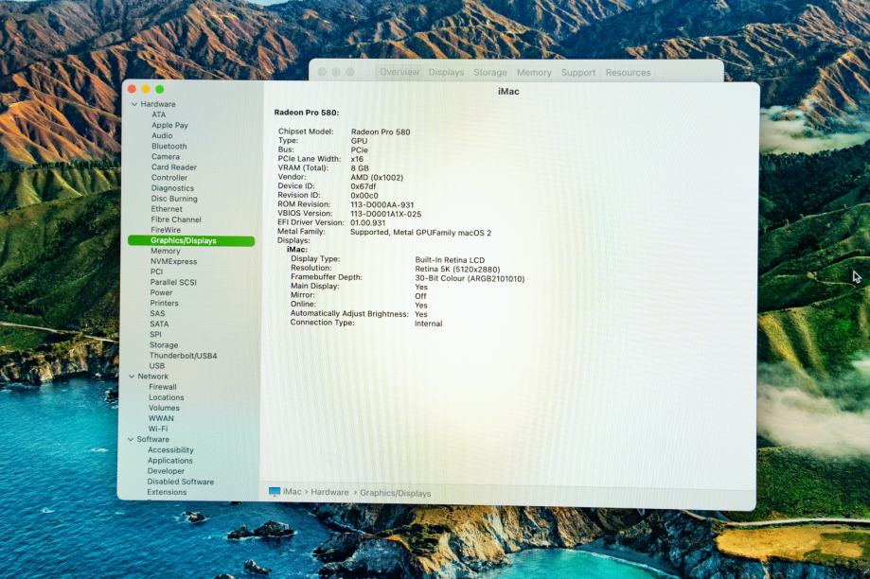Select Memory in the Hardware sidebar list

pos(166,252)
